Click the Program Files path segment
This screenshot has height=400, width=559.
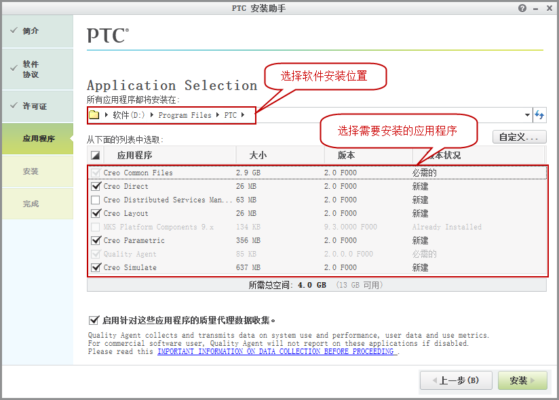click(x=185, y=115)
